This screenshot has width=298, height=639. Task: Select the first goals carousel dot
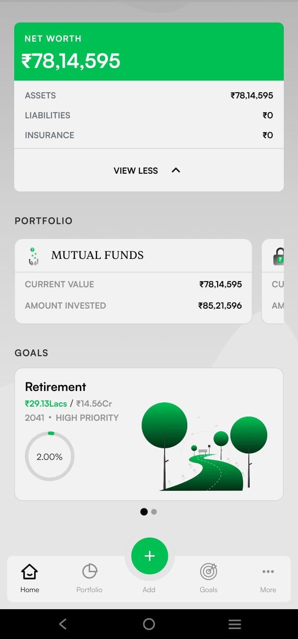click(144, 512)
